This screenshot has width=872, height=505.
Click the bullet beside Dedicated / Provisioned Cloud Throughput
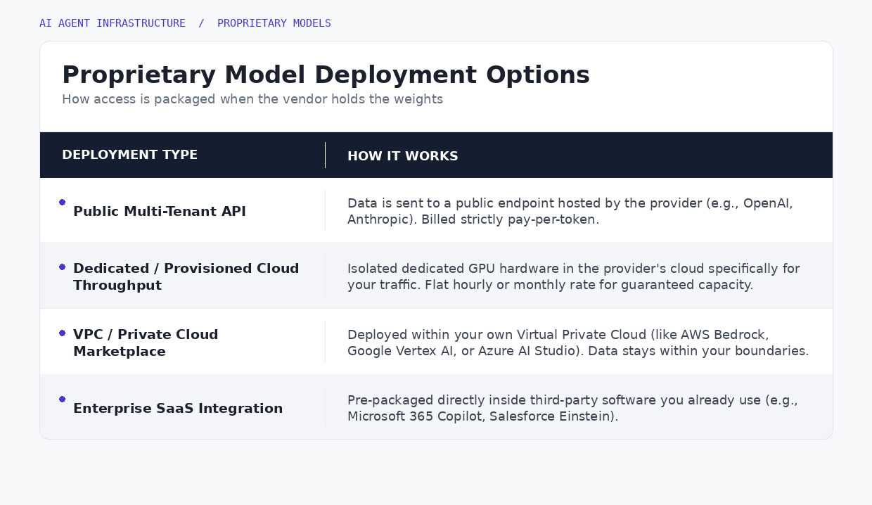(63, 267)
